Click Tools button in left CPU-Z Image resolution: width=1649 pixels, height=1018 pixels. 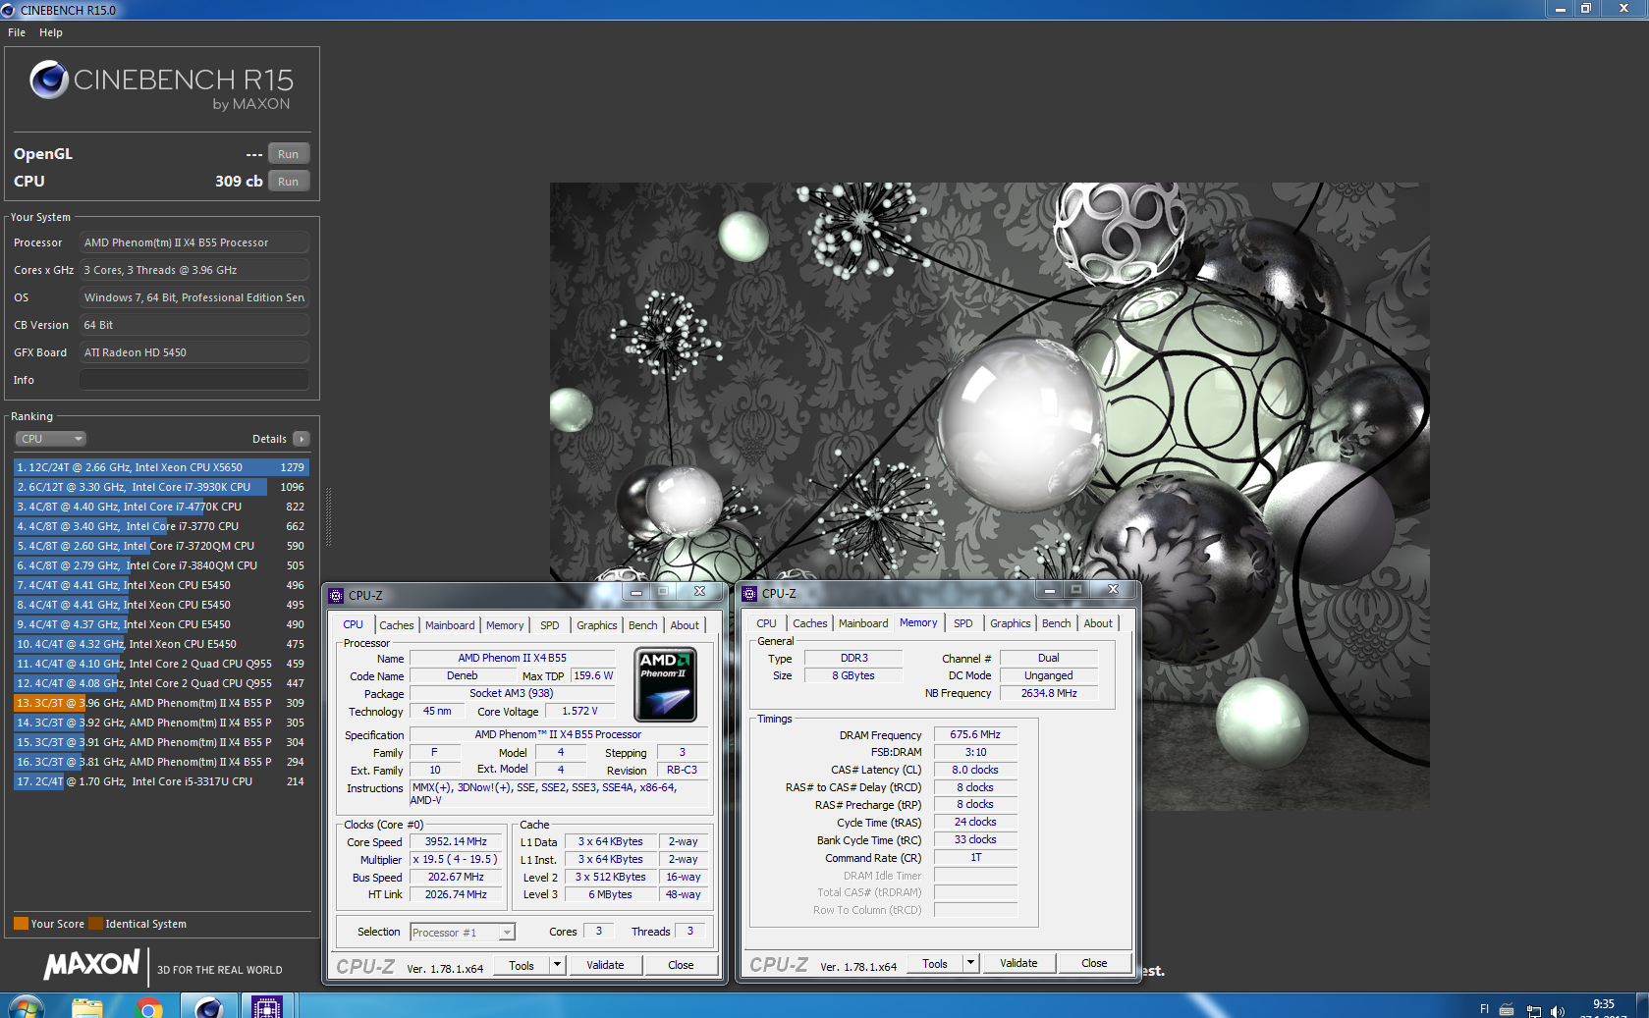[x=522, y=965]
